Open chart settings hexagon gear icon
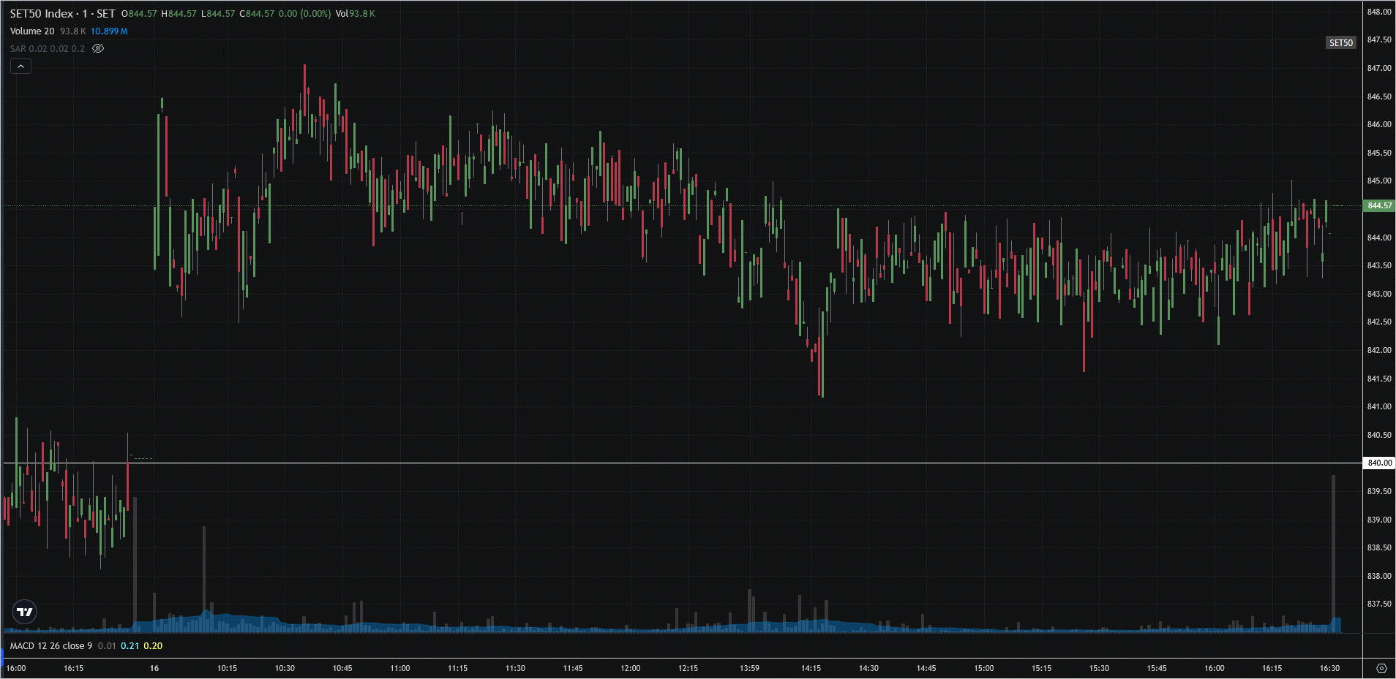Screen dimensions: 1396x679 pyautogui.click(x=1381, y=668)
